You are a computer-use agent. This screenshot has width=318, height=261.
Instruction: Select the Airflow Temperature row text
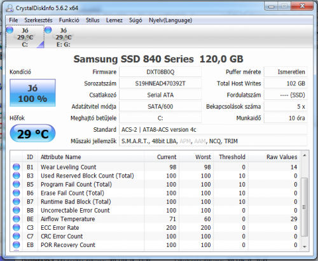67,219
